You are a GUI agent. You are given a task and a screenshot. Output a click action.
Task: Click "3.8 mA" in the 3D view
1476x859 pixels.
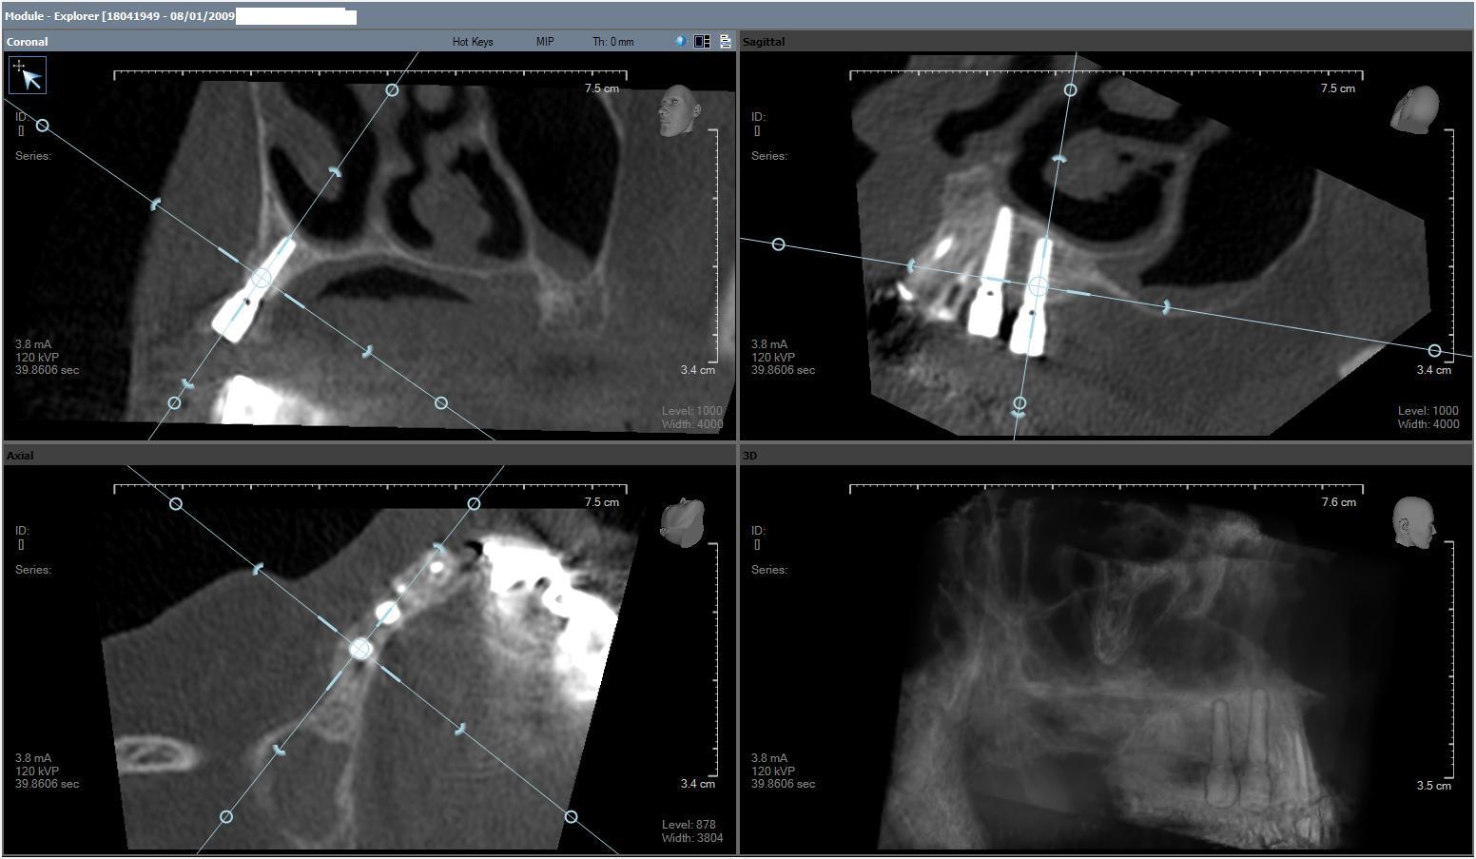click(x=769, y=758)
